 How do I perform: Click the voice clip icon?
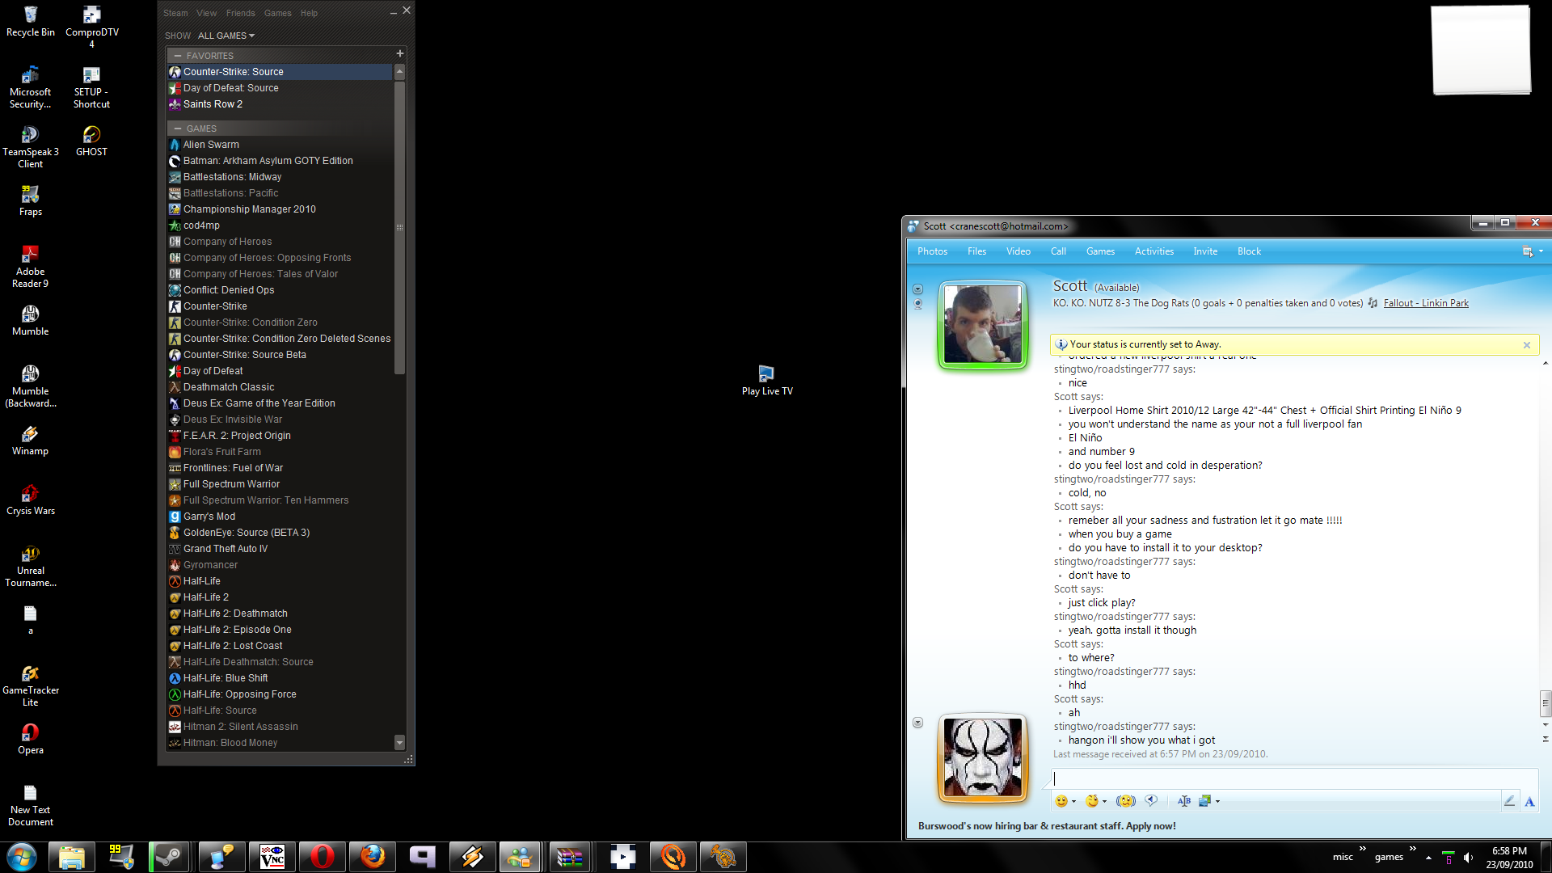tap(1152, 801)
